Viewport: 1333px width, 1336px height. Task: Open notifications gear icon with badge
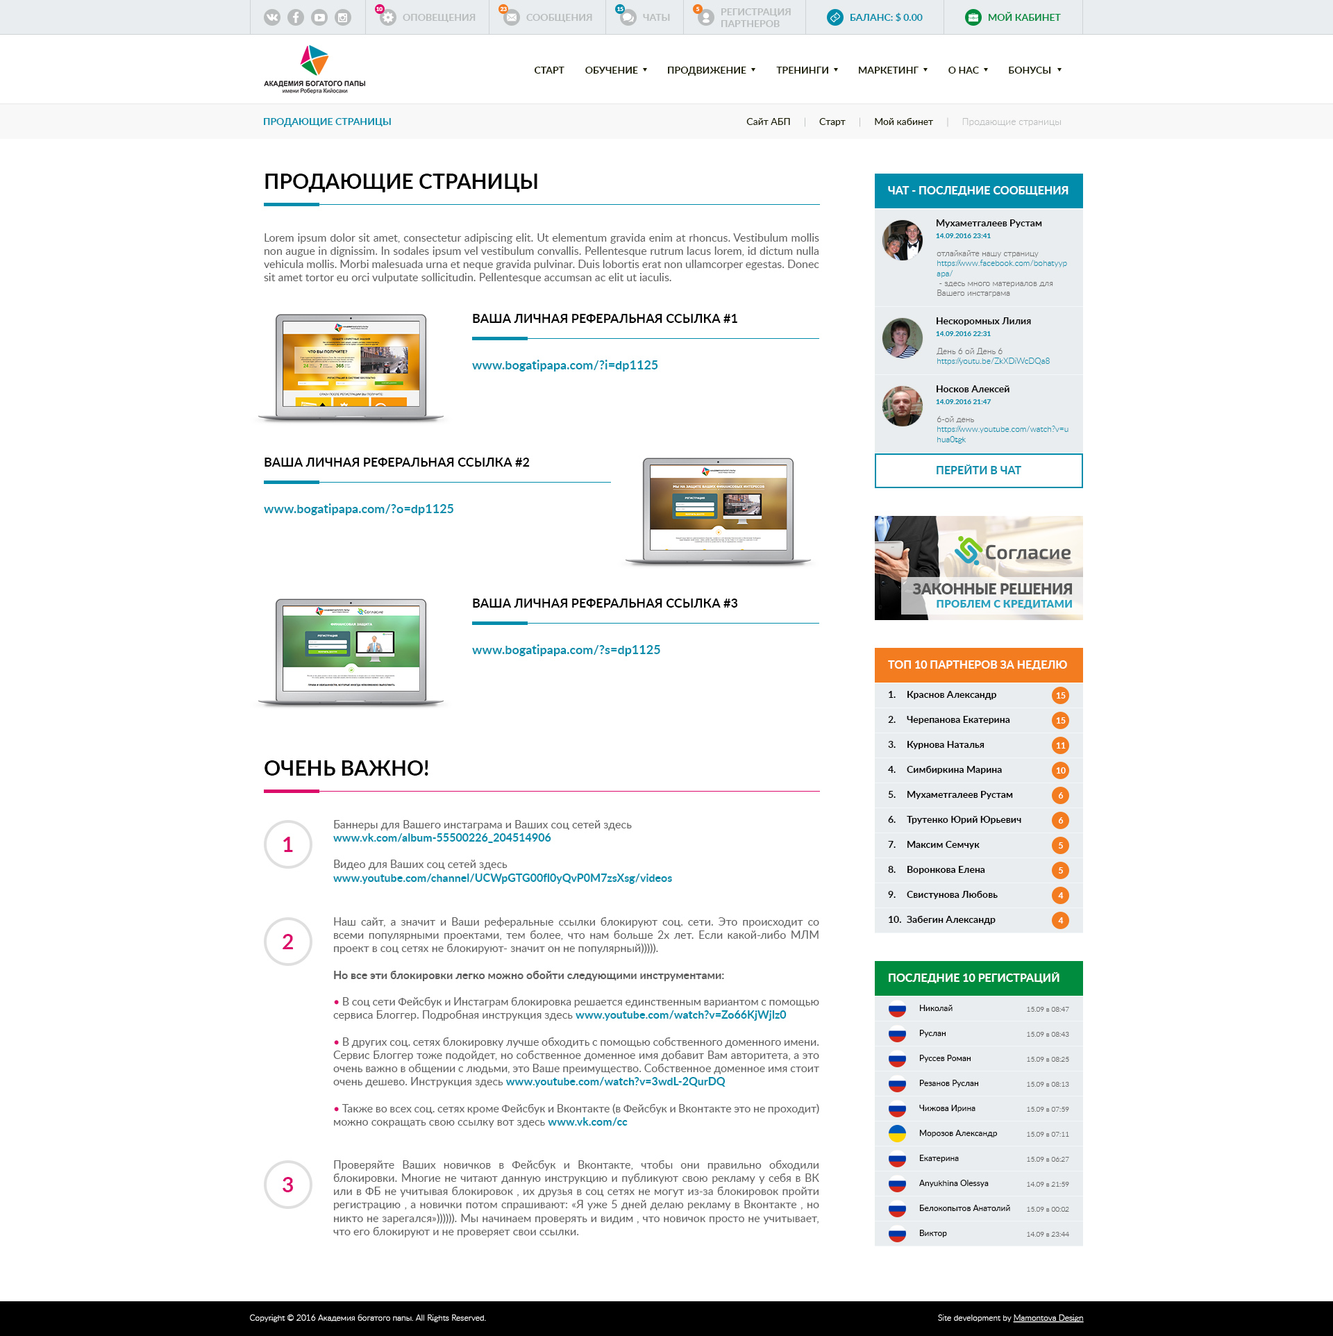[x=387, y=17]
